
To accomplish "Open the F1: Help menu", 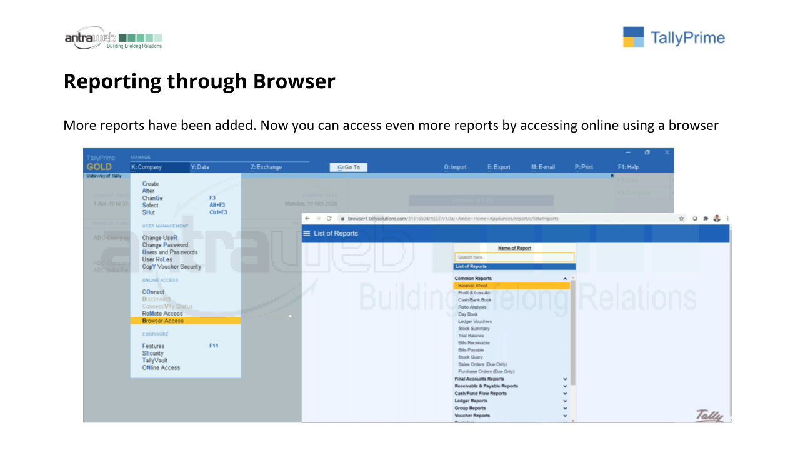I will [628, 167].
